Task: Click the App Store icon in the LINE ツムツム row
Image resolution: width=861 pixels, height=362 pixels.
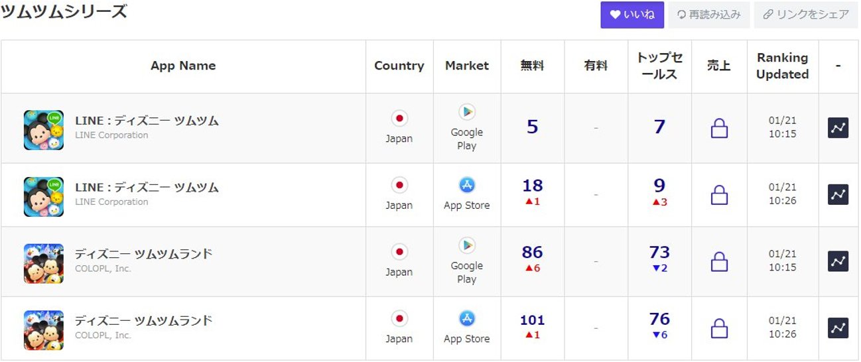Action: click(467, 186)
